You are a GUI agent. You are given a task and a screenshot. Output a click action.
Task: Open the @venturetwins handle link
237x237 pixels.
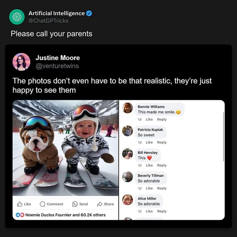57,66
